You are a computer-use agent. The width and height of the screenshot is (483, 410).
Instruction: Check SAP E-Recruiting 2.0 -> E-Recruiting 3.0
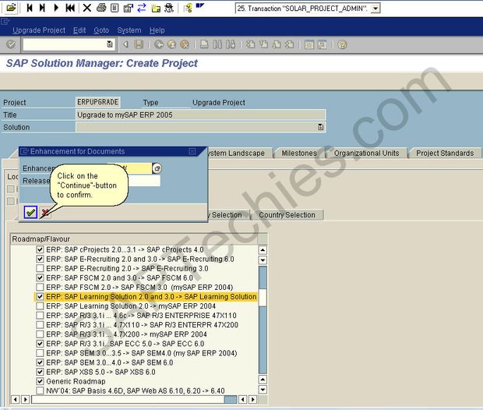coord(40,268)
